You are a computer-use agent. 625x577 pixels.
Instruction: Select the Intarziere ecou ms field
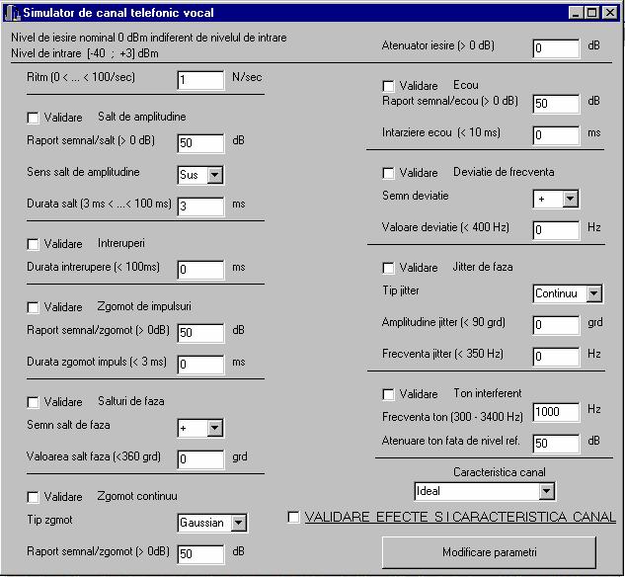556,135
